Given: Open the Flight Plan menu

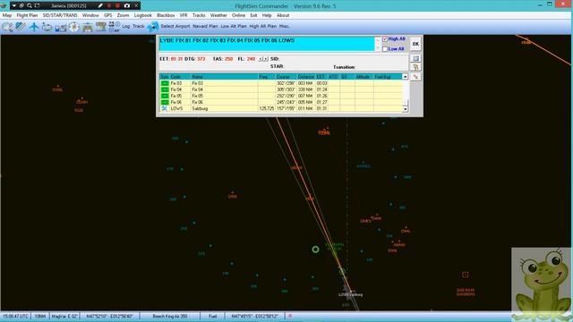Looking at the screenshot, I should (27, 15).
